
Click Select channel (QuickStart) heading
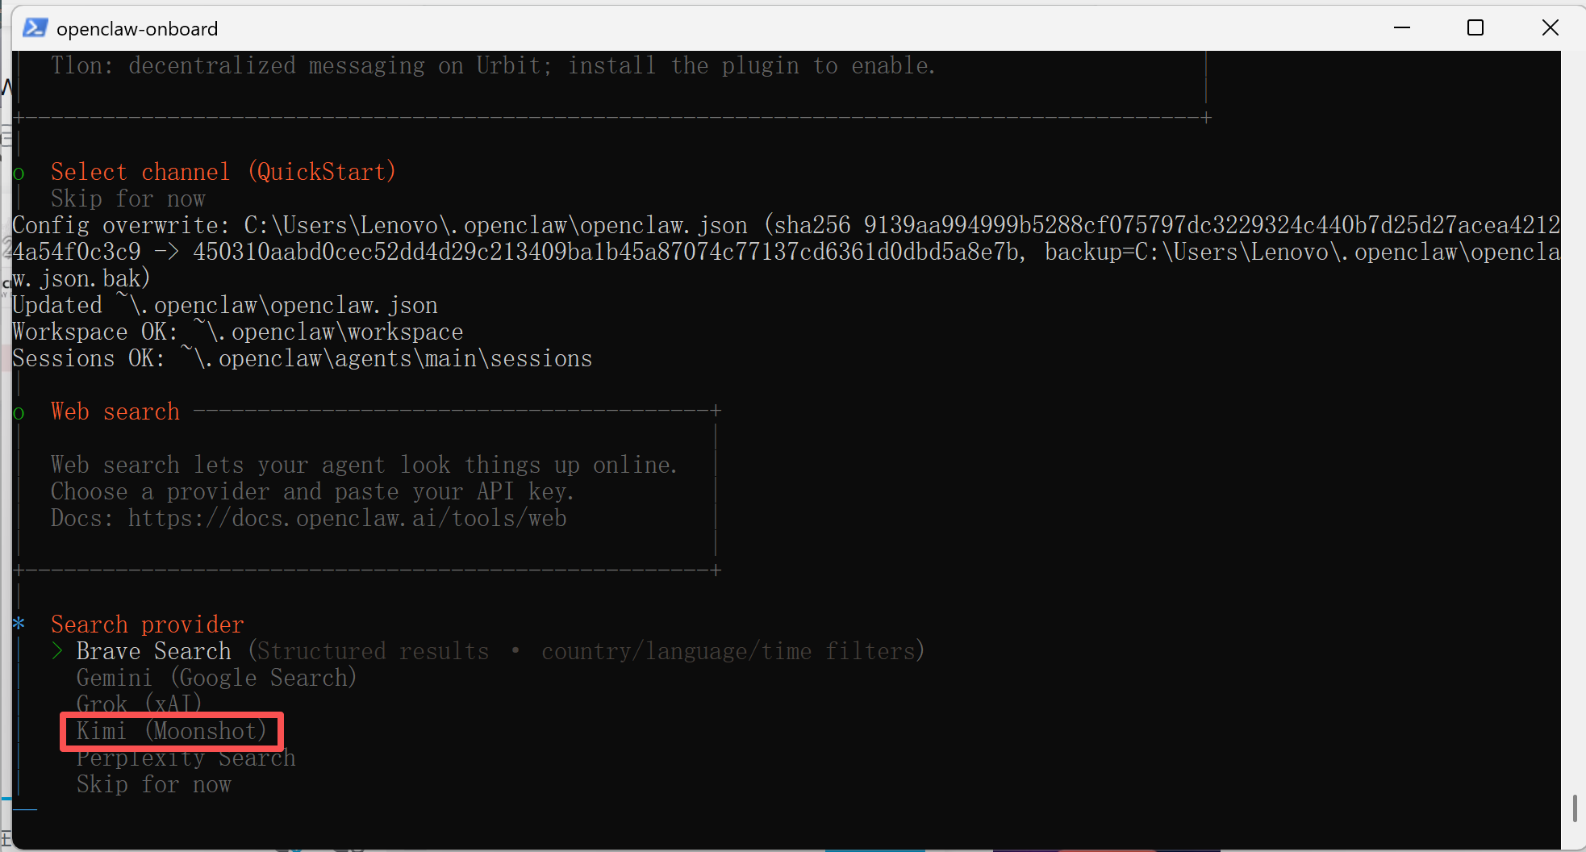point(223,172)
